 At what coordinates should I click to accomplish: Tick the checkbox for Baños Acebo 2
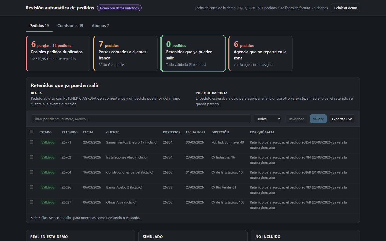pos(32,187)
